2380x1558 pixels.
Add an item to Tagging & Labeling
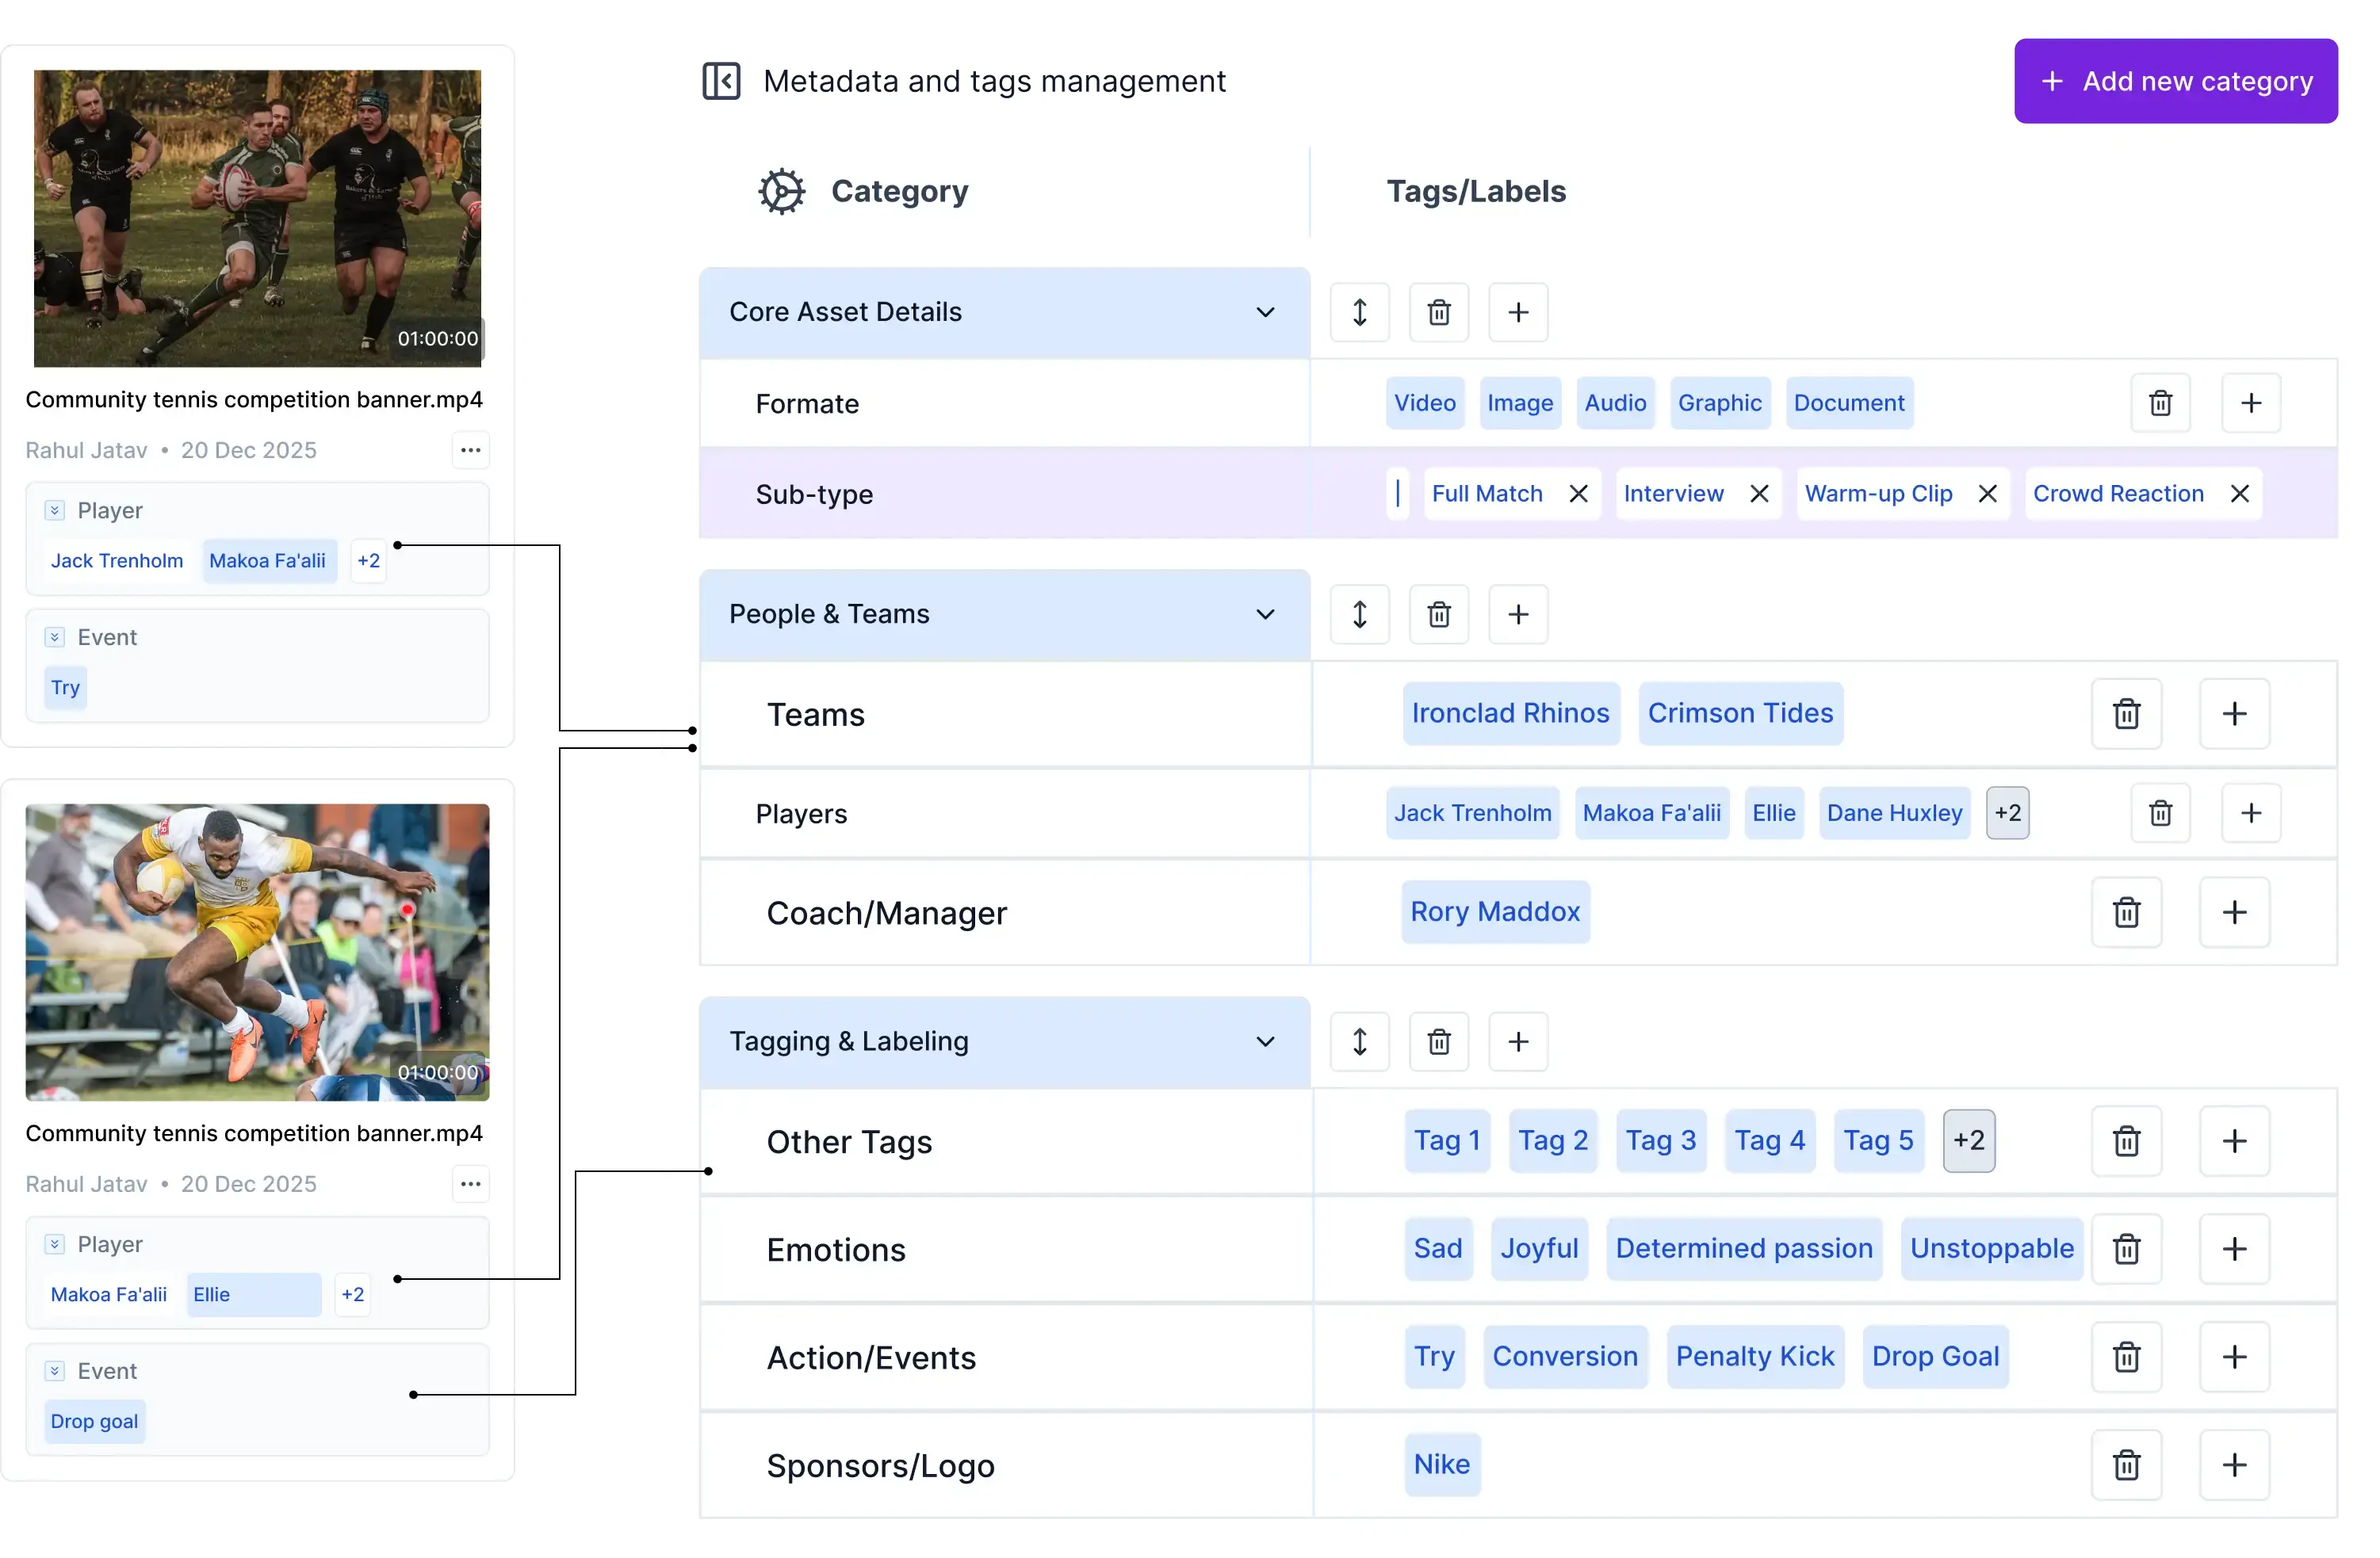[x=1518, y=1041]
